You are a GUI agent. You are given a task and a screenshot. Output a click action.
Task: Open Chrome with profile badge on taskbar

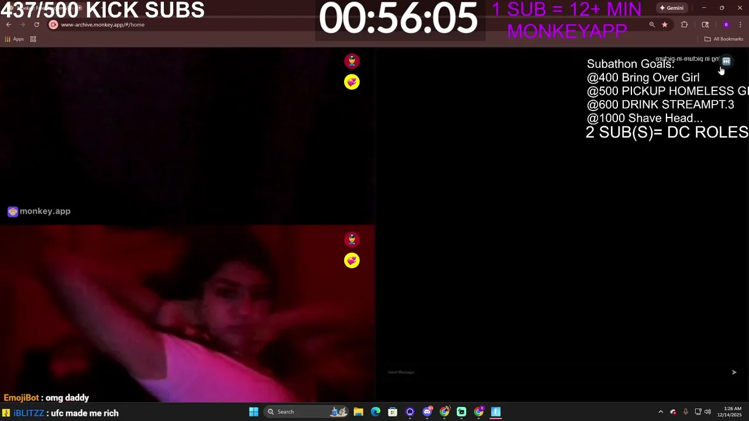coord(479,412)
